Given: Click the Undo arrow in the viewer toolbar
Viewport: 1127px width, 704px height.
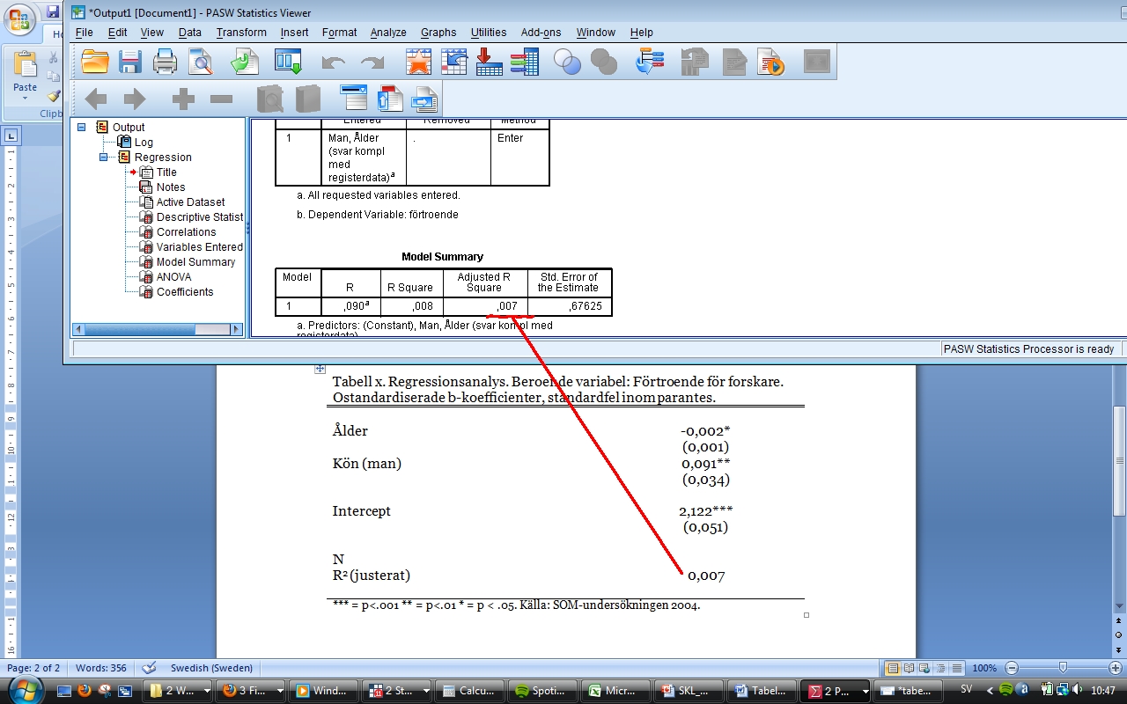Looking at the screenshot, I should coord(334,62).
